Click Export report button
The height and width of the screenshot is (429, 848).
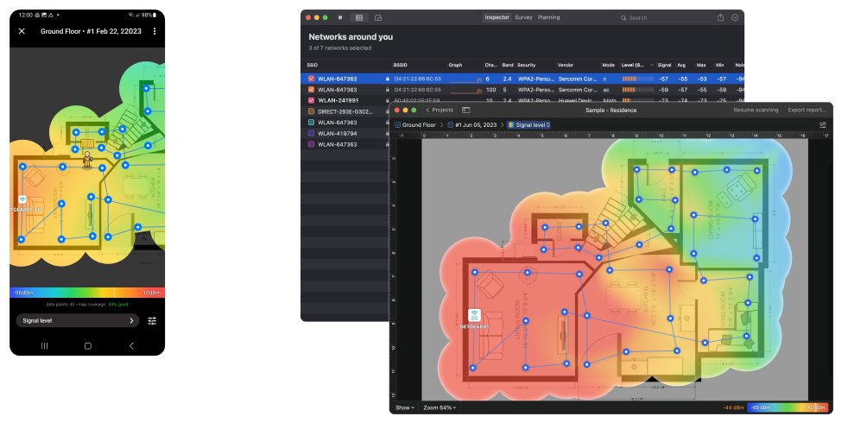pyautogui.click(x=807, y=110)
